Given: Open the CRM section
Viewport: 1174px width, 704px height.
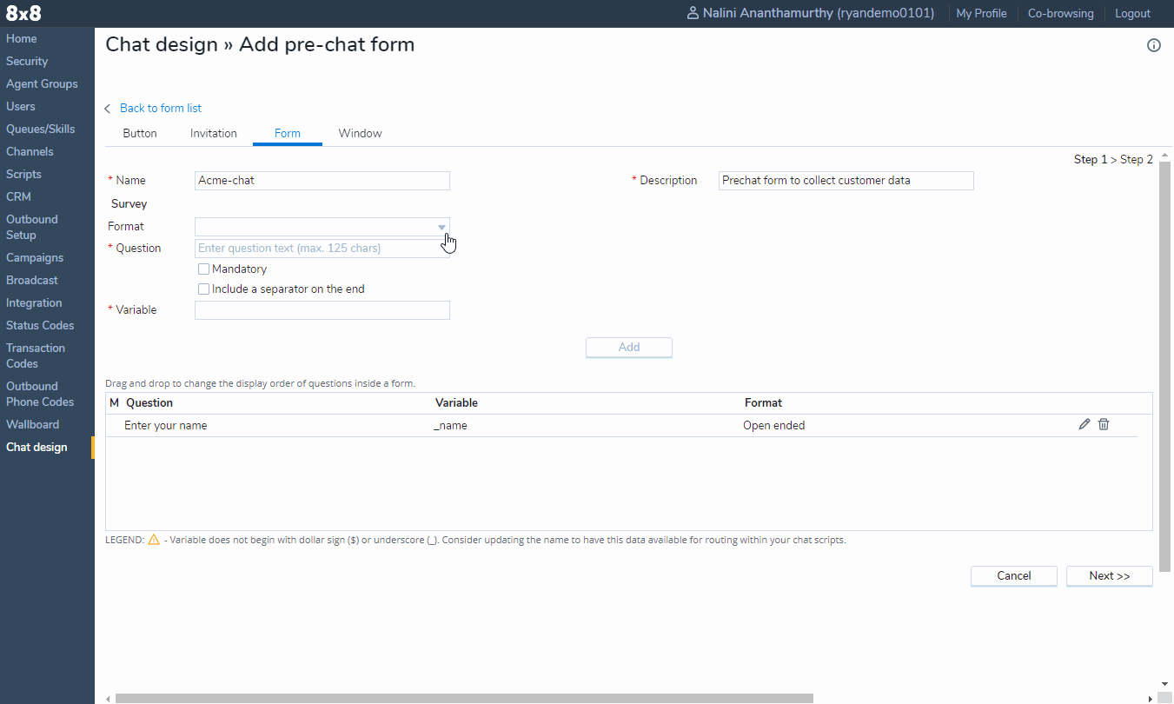Looking at the screenshot, I should 18,196.
